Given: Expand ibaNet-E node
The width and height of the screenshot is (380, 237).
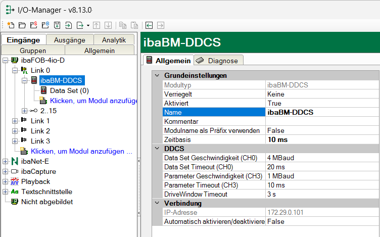Looking at the screenshot, I should (x=6, y=161).
